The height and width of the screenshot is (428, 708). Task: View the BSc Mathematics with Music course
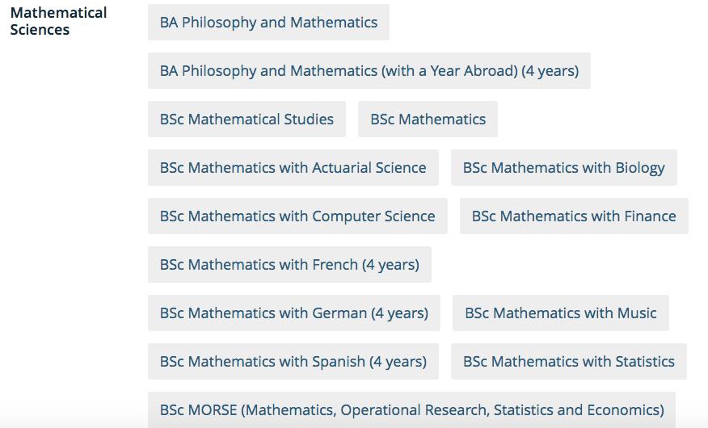560,313
